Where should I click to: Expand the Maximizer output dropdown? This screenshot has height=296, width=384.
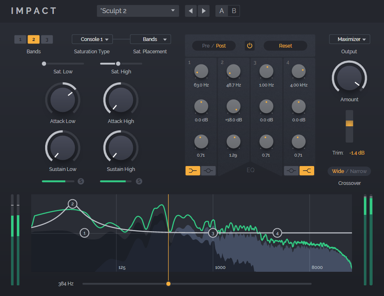click(x=350, y=39)
